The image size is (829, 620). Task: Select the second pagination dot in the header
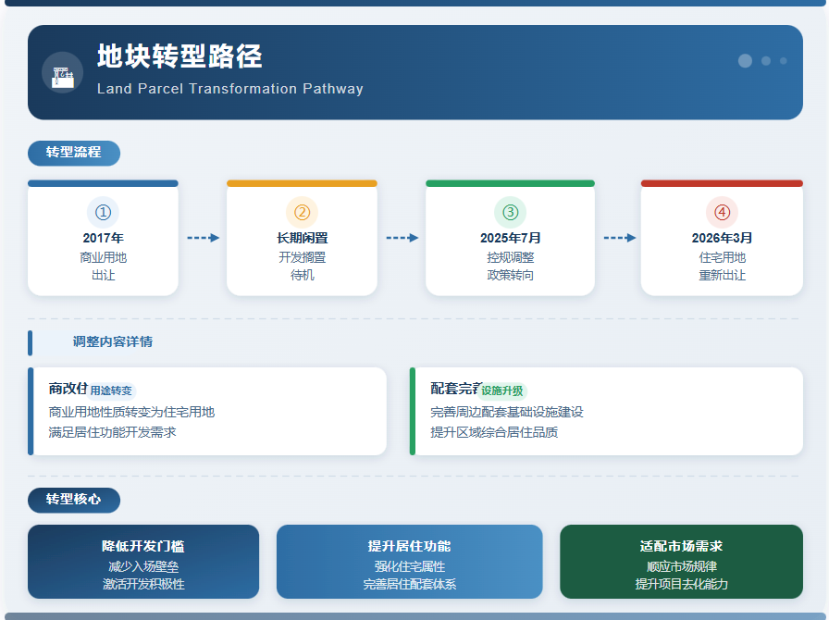pyautogui.click(x=766, y=61)
